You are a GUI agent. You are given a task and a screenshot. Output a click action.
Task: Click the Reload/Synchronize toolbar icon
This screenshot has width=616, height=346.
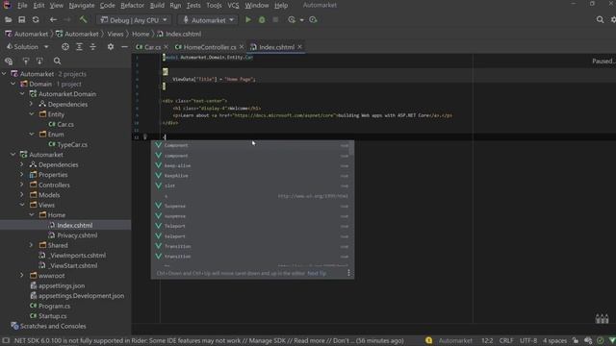tap(36, 19)
